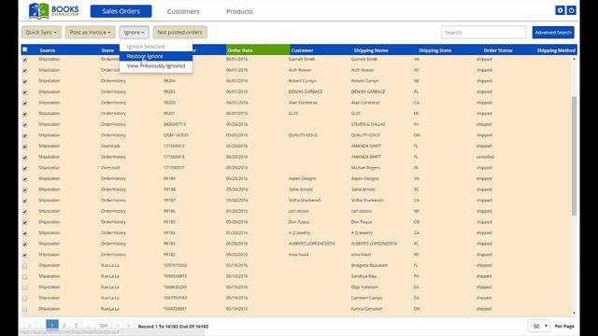Sort by the Source column header

pyautogui.click(x=48, y=50)
